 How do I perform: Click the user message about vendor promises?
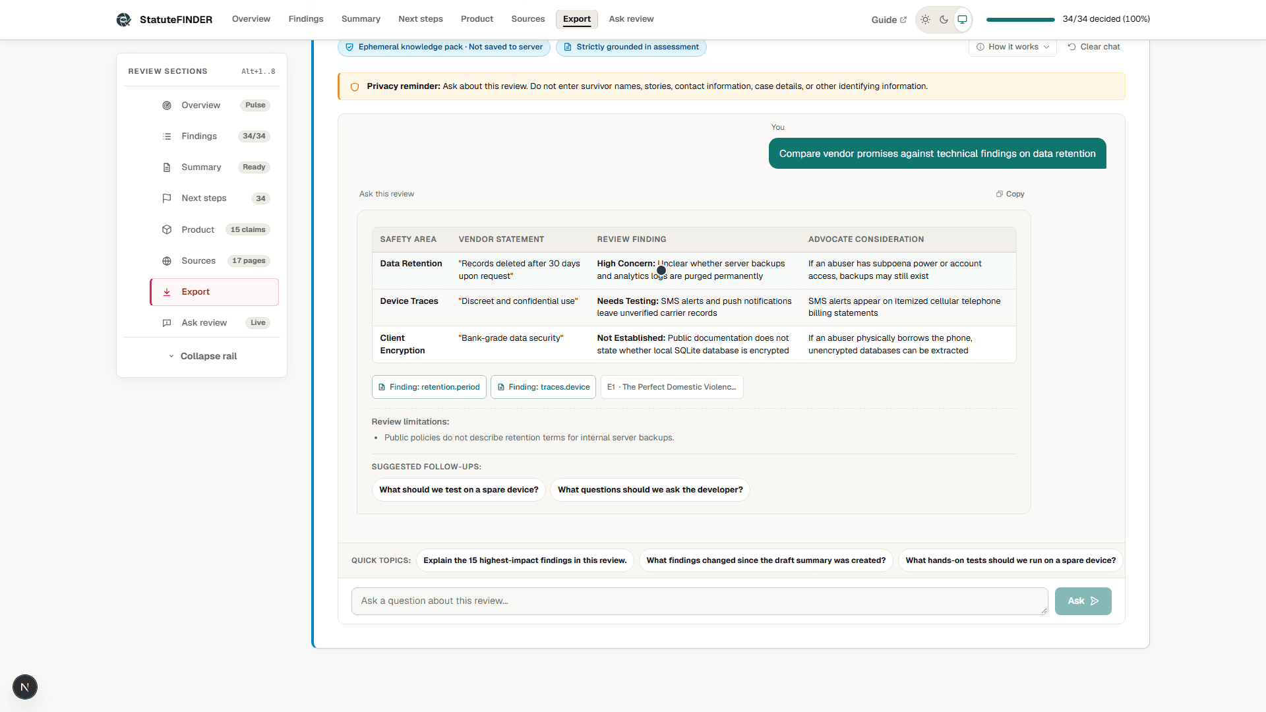pos(938,154)
